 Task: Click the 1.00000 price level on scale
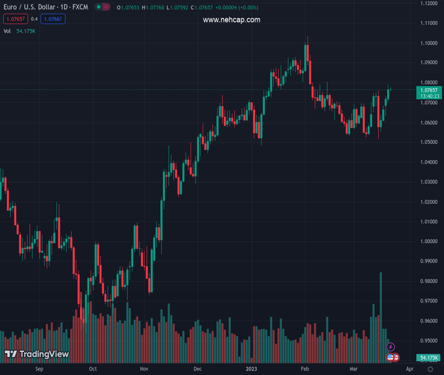coord(429,241)
